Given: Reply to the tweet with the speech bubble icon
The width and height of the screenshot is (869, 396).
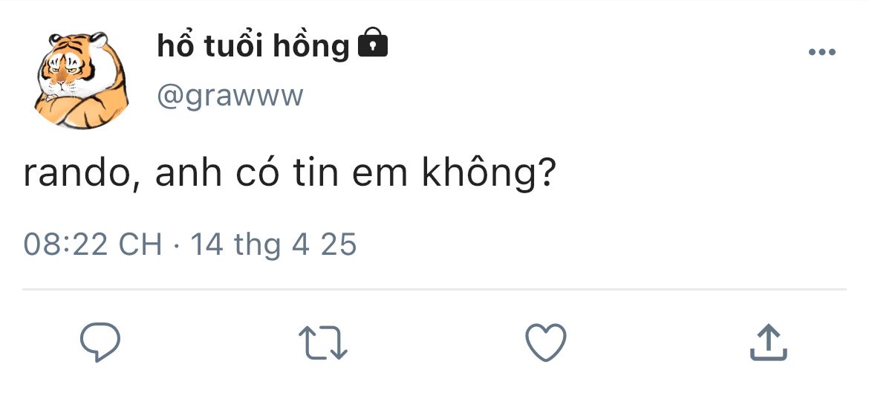Looking at the screenshot, I should (100, 342).
